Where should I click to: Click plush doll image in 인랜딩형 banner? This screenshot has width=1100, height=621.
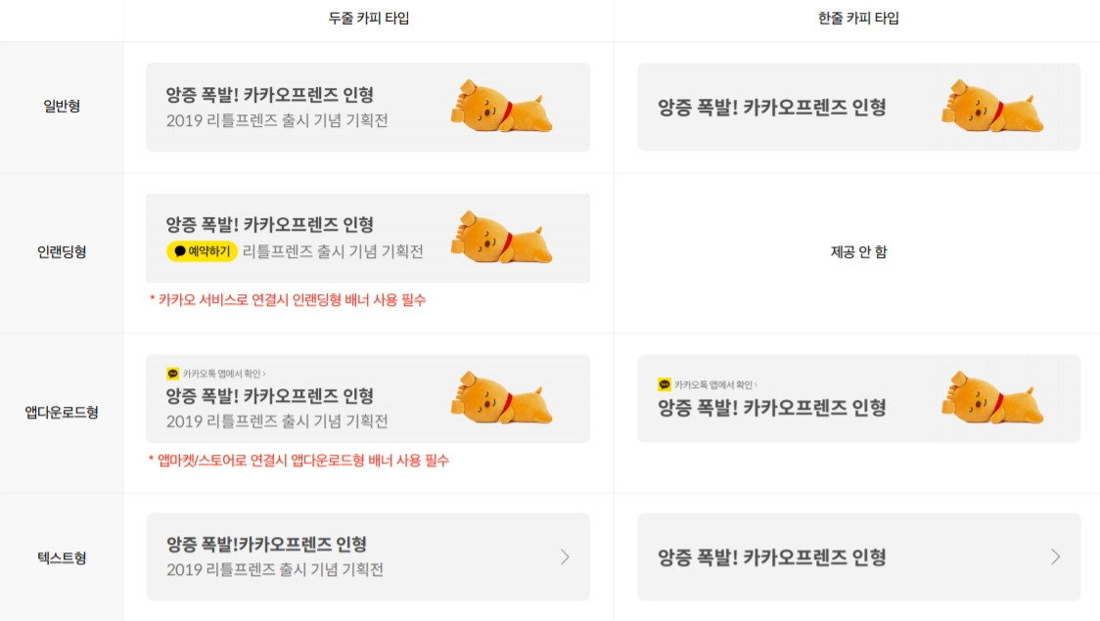click(x=501, y=238)
